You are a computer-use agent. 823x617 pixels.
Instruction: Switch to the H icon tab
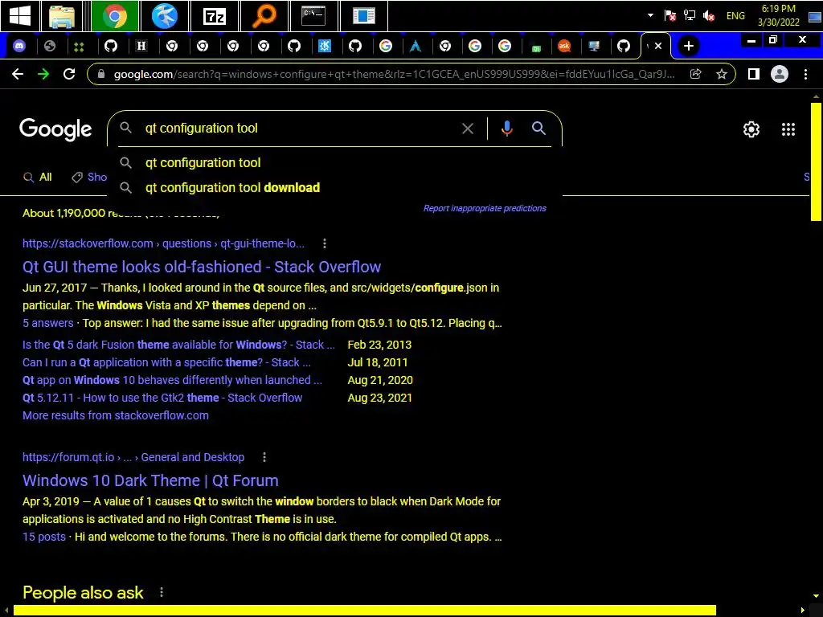point(141,46)
